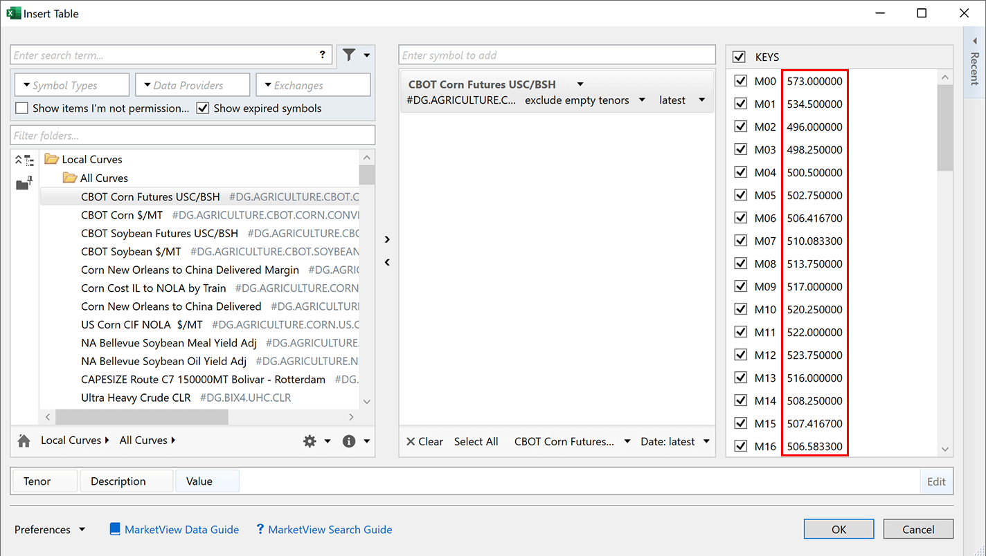Select CBOT Corn $/MT curve
This screenshot has height=556, width=986.
point(122,215)
